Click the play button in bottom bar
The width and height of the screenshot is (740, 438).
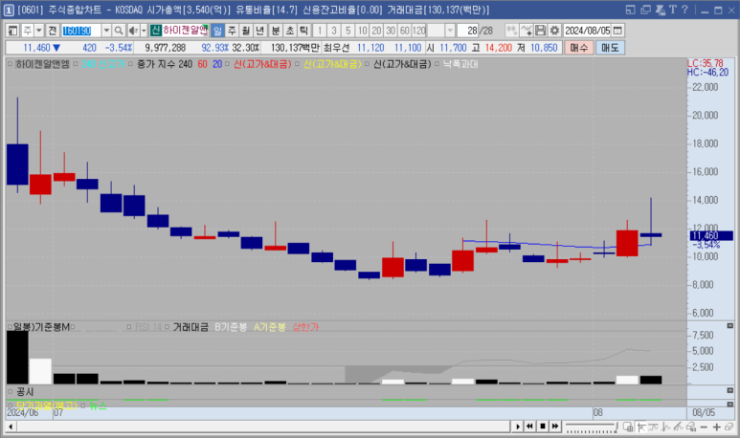click(518, 427)
